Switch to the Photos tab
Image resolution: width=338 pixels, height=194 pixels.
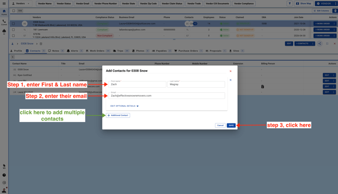140,51
